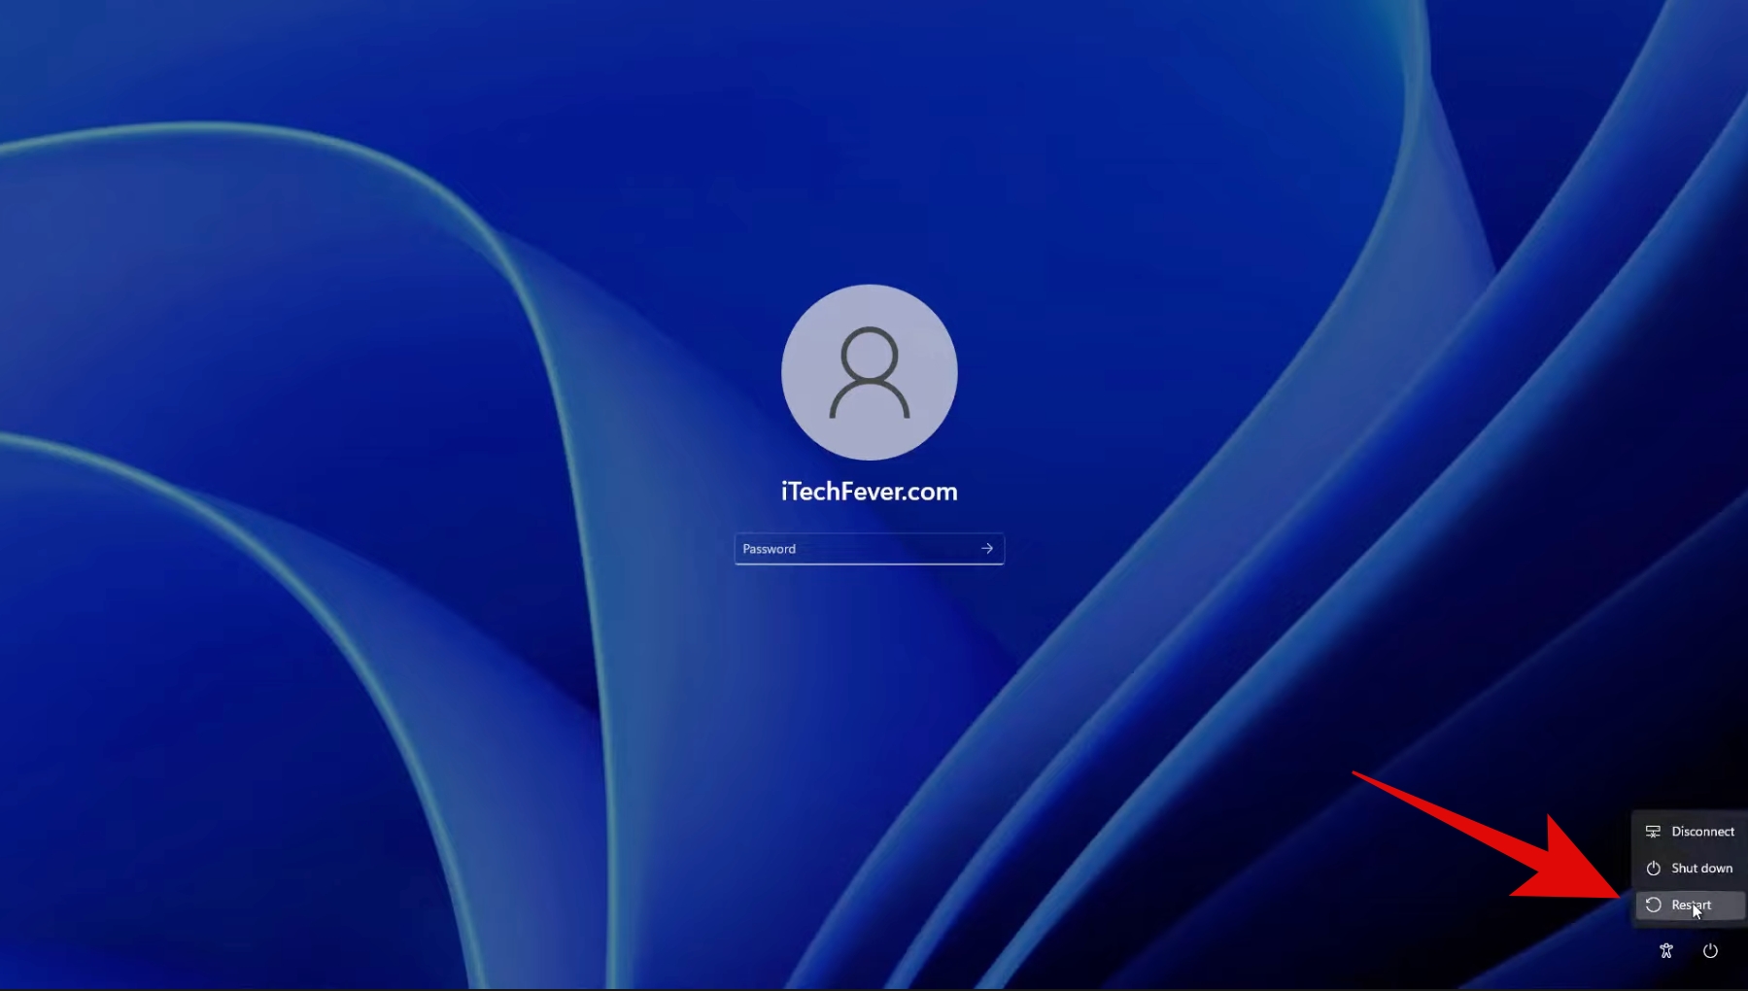1748x991 pixels.
Task: Click the Power button icon
Action: [1710, 951]
